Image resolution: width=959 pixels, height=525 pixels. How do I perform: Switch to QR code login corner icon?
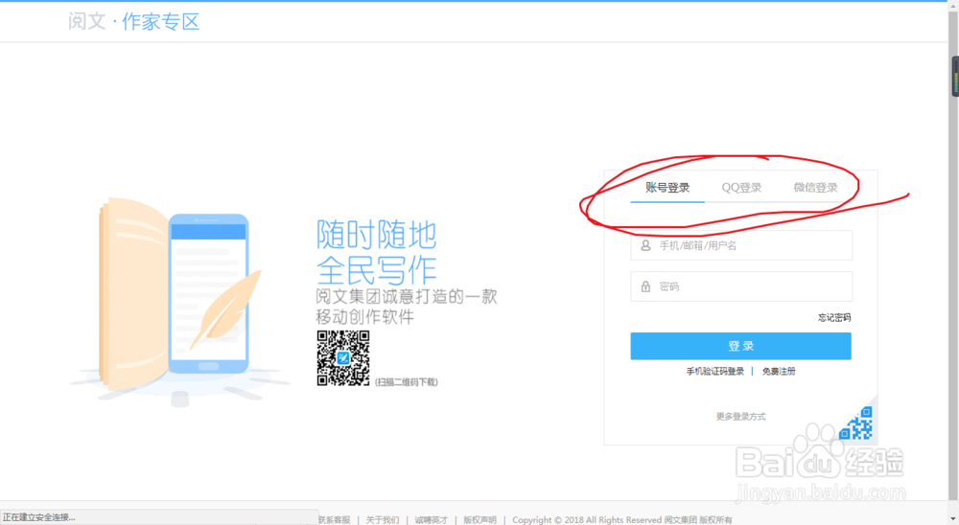click(x=857, y=423)
